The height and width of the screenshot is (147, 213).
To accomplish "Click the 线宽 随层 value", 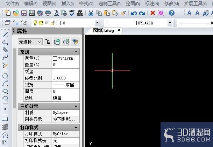I will pyautogui.click(x=65, y=85).
